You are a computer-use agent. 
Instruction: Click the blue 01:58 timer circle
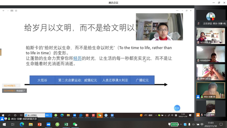pyautogui.click(x=177, y=108)
